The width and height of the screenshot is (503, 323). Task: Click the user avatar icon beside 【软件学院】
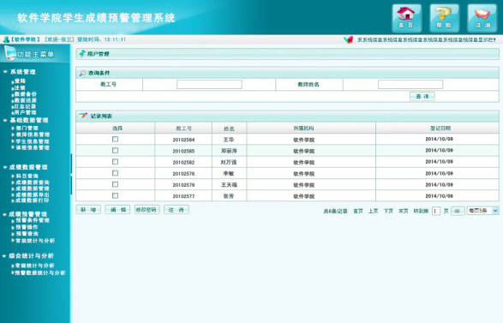pyautogui.click(x=6, y=39)
